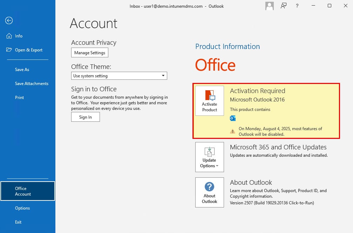Viewport: 353px width, 233px height.
Task: Click the Activate Product icon button
Action: point(210,101)
